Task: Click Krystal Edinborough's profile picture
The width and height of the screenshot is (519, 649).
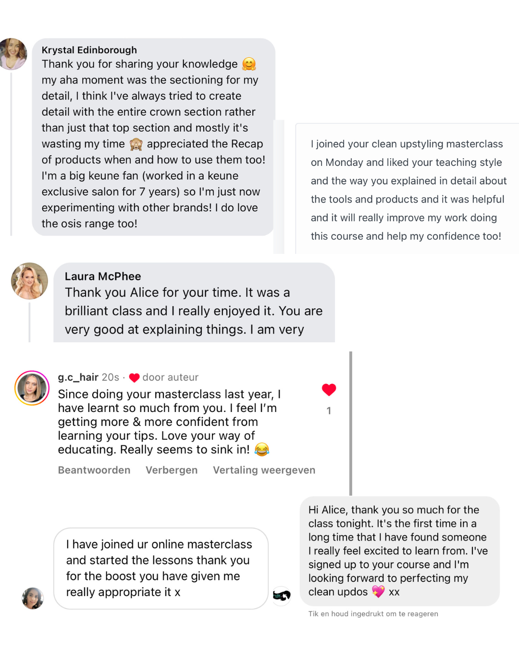Action: click(x=13, y=54)
